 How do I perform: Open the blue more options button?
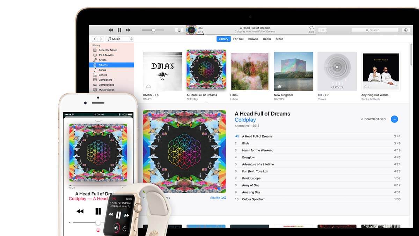[394, 119]
